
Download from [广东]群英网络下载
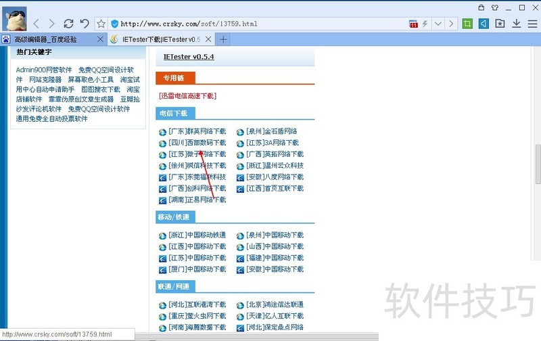coord(197,131)
